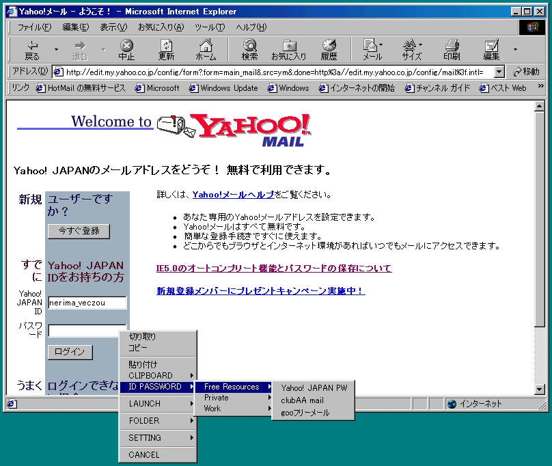Select CANCEL in context menu
Viewport: 552px width, 466px height.
point(157,455)
